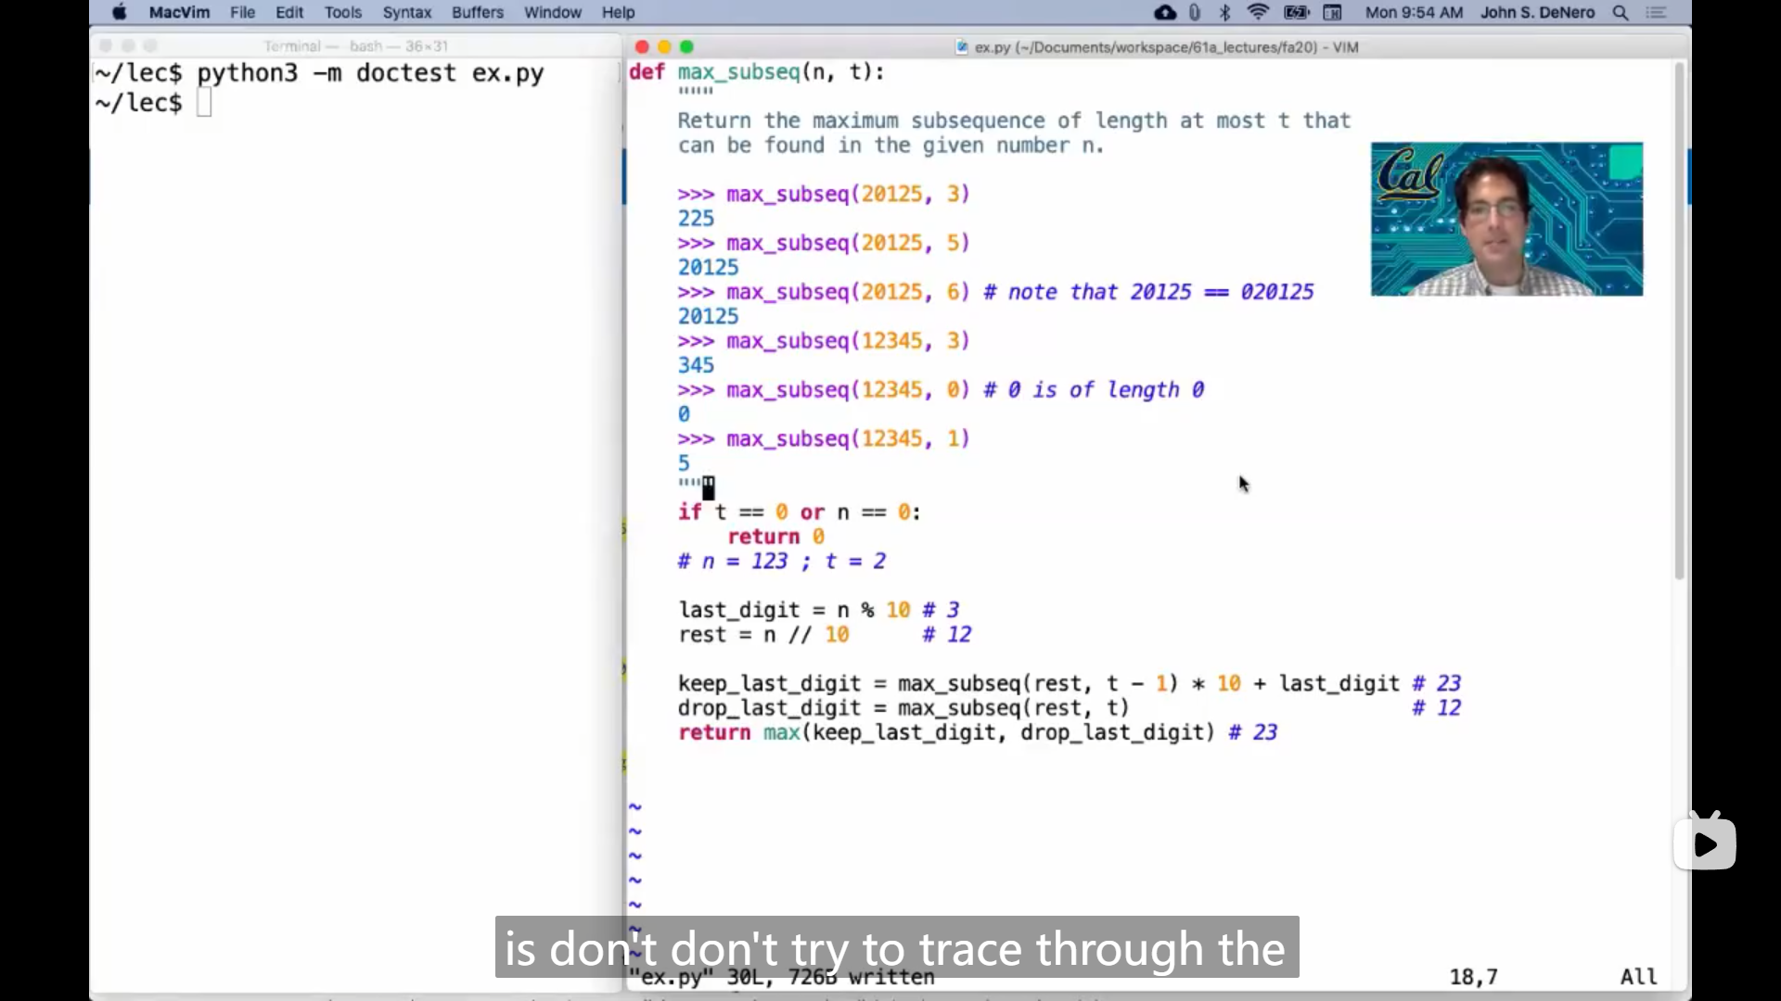
Task: Expand the Tools menu
Action: pyautogui.click(x=342, y=12)
